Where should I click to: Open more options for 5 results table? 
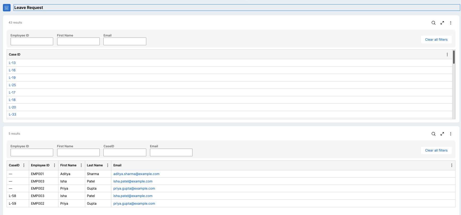(x=451, y=134)
